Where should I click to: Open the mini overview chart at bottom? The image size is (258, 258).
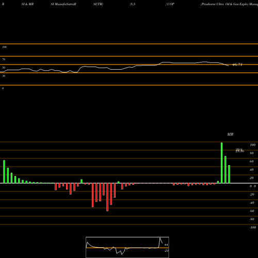[x=127, y=247]
